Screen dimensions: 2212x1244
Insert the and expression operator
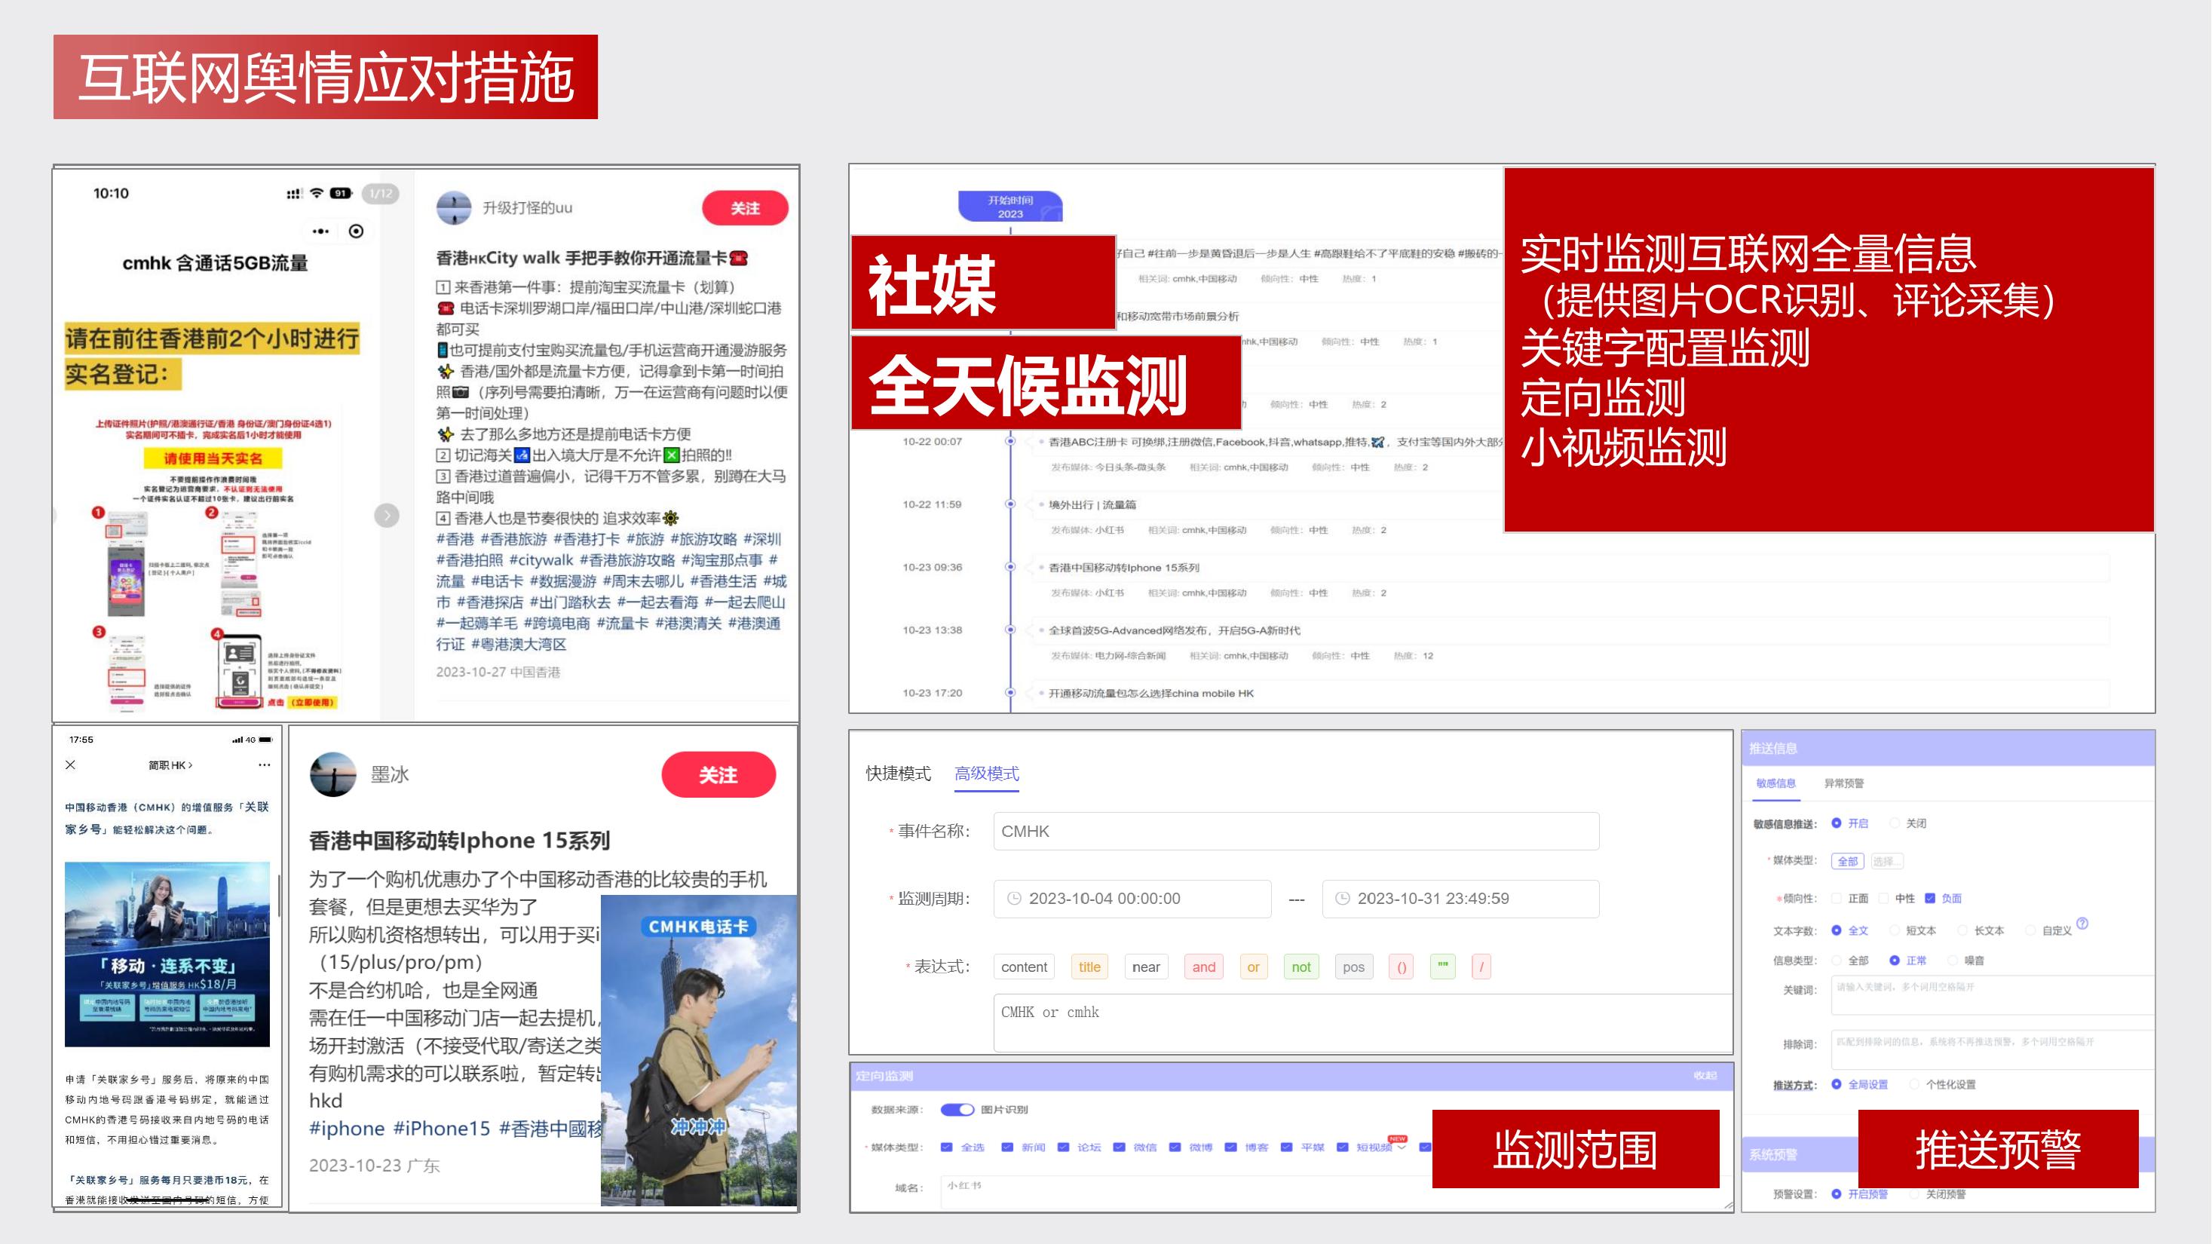(1204, 967)
